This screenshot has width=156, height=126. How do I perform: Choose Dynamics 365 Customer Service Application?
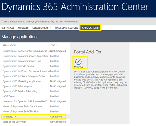[25, 56]
